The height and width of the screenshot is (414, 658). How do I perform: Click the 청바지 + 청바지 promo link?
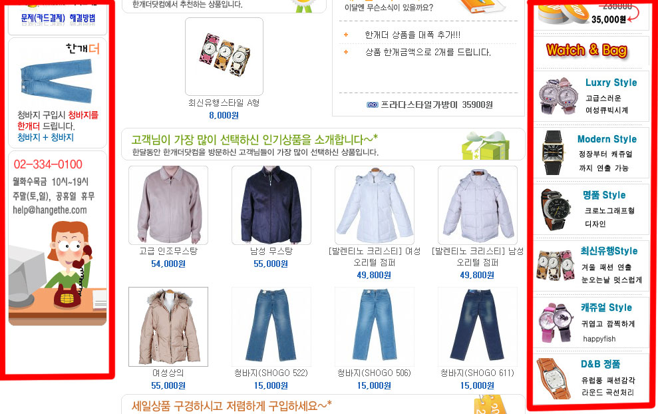pyautogui.click(x=45, y=137)
